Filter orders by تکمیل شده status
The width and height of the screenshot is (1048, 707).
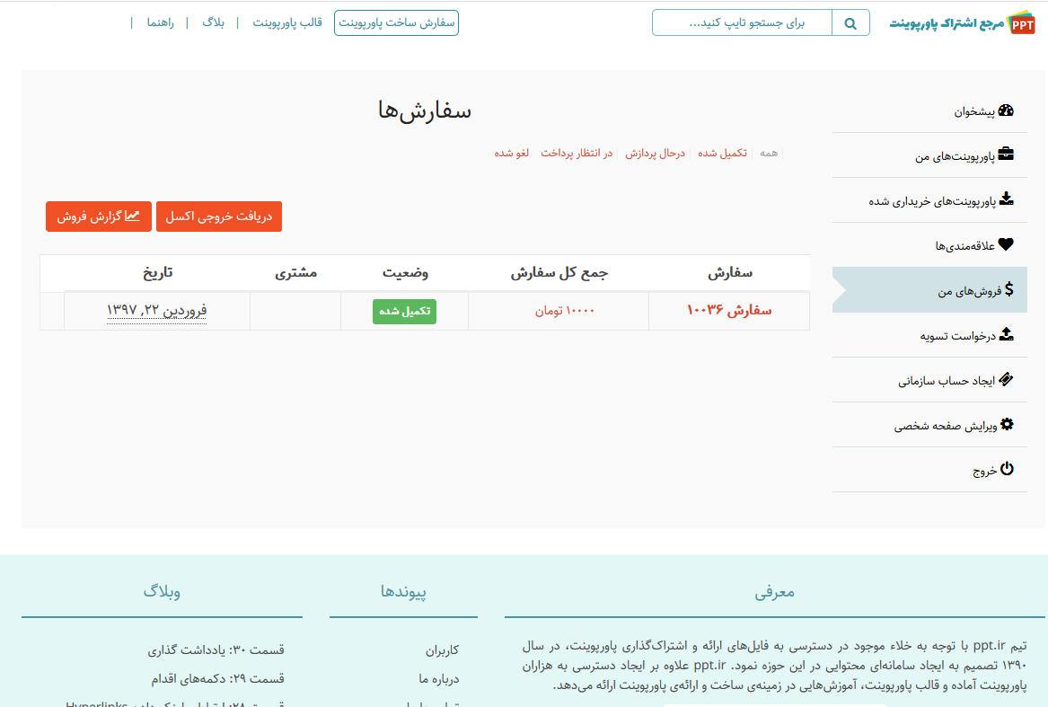point(722,153)
